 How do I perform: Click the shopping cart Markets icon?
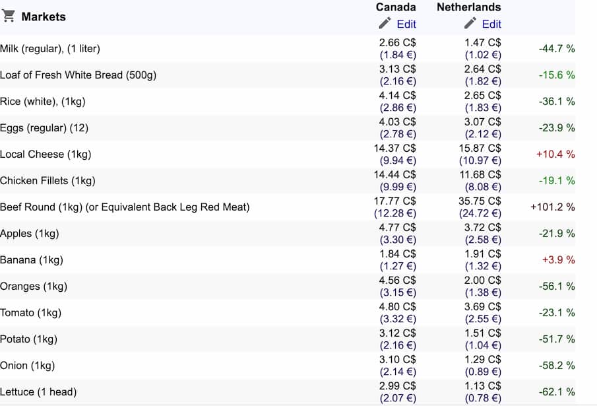click(9, 17)
